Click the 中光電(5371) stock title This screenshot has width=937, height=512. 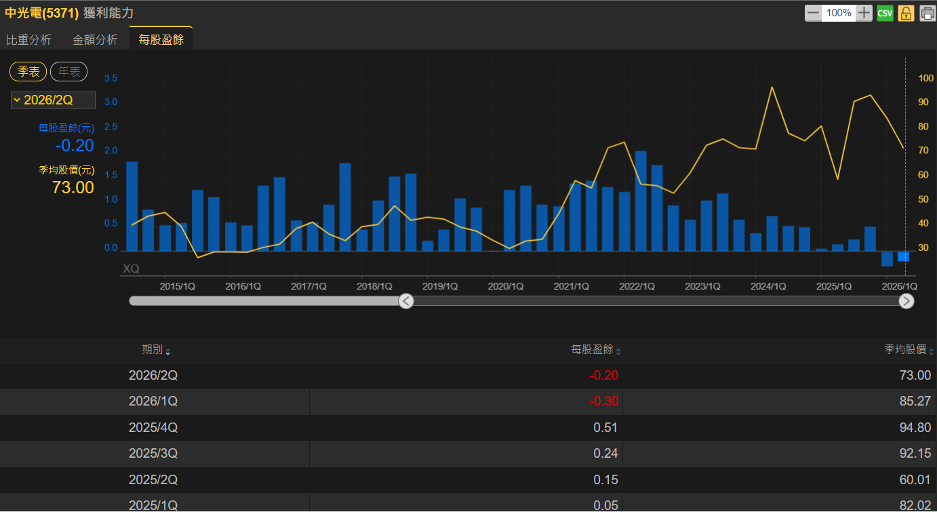click(x=42, y=13)
